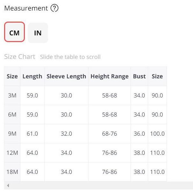Click the Height Range column header
The width and height of the screenshot is (193, 193).
110,76
